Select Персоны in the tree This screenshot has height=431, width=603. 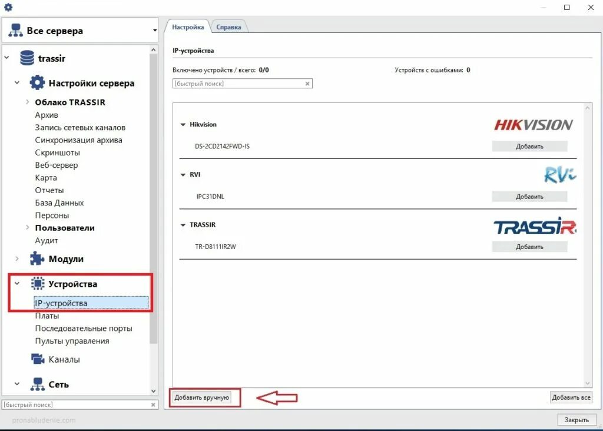(x=52, y=216)
